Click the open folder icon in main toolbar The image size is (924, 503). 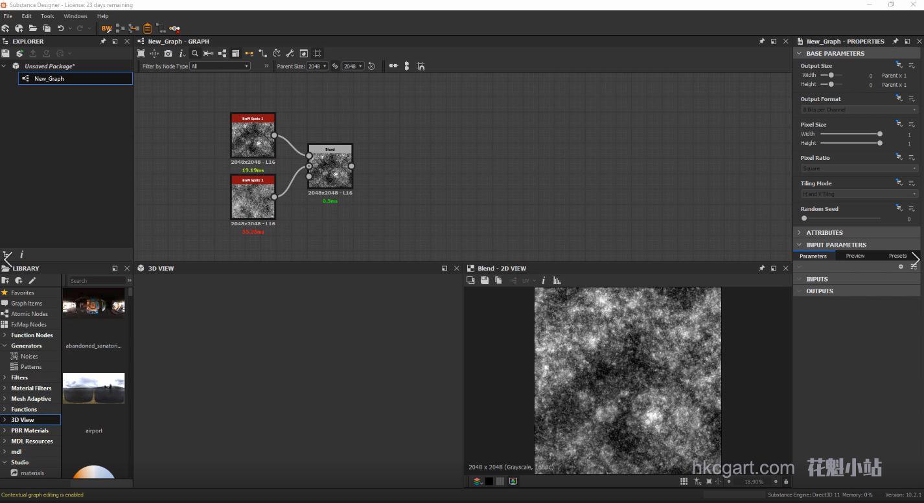tap(32, 28)
